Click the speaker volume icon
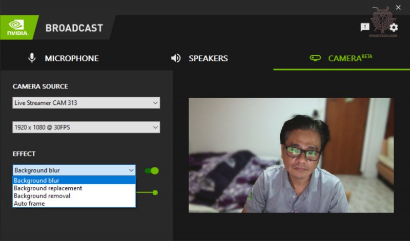 pos(176,58)
